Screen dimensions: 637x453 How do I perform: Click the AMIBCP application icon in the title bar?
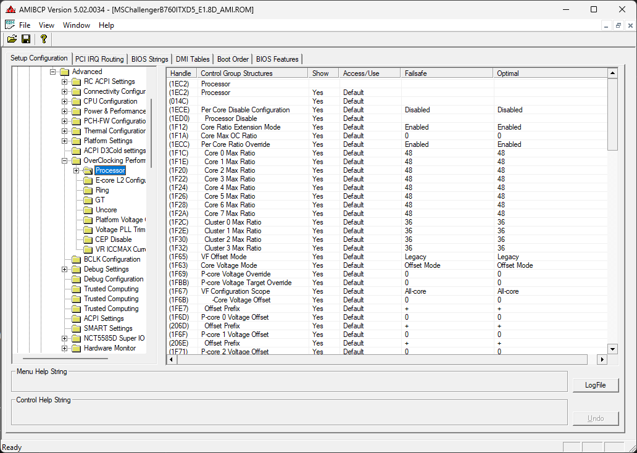click(12, 9)
